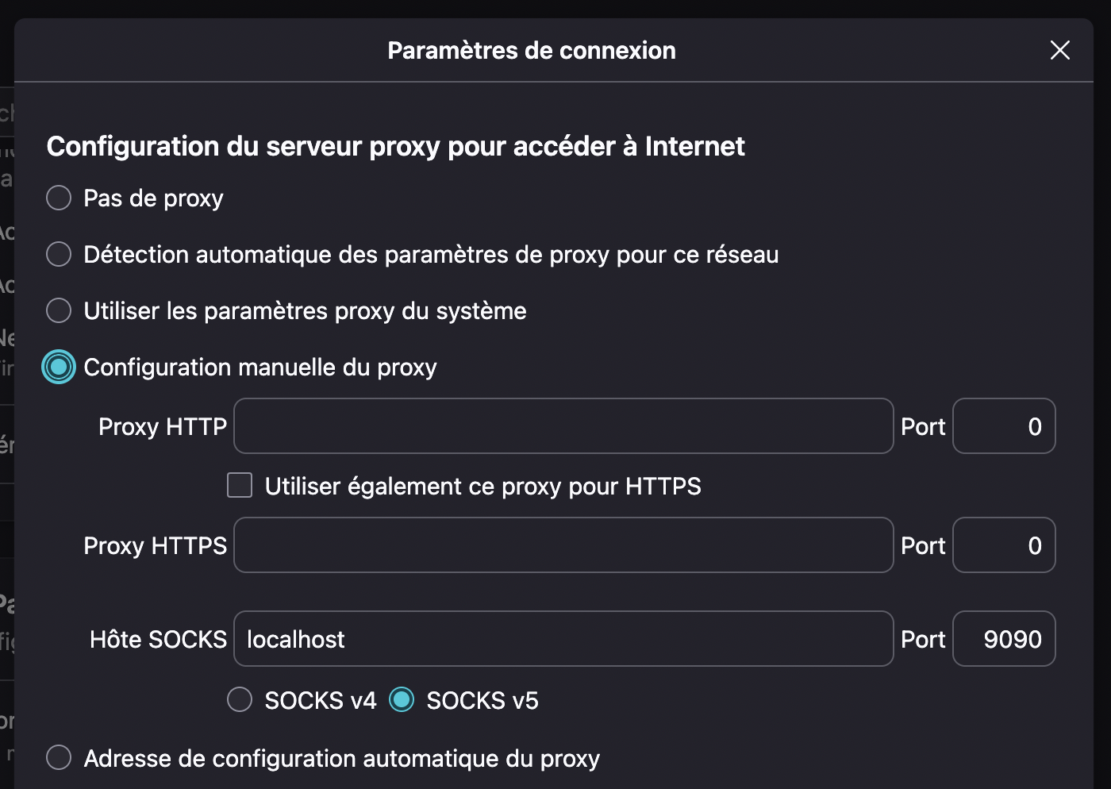Choose Détection automatique des paramètres de proxy
The width and height of the screenshot is (1111, 789).
click(59, 254)
